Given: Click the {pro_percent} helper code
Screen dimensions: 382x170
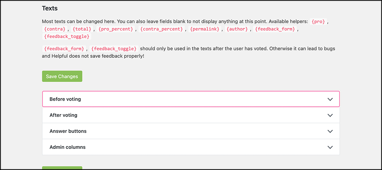Looking at the screenshot, I should pos(116,29).
